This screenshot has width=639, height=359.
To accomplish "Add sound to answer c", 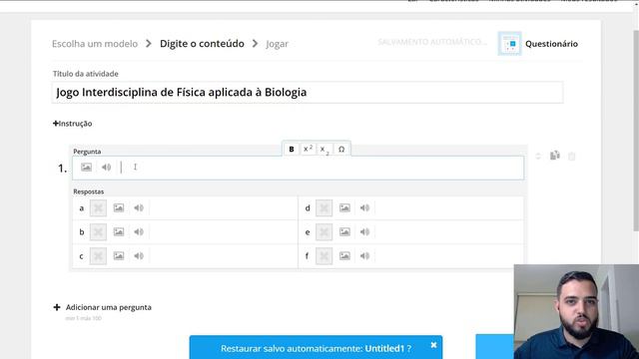I will click(x=139, y=256).
